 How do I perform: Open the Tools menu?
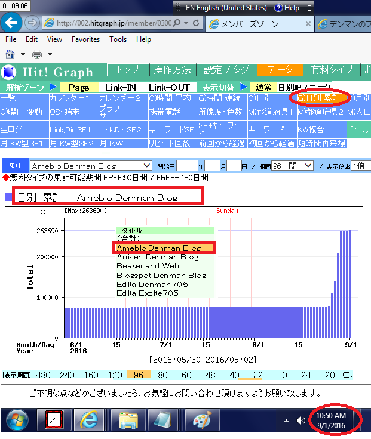click(x=118, y=39)
